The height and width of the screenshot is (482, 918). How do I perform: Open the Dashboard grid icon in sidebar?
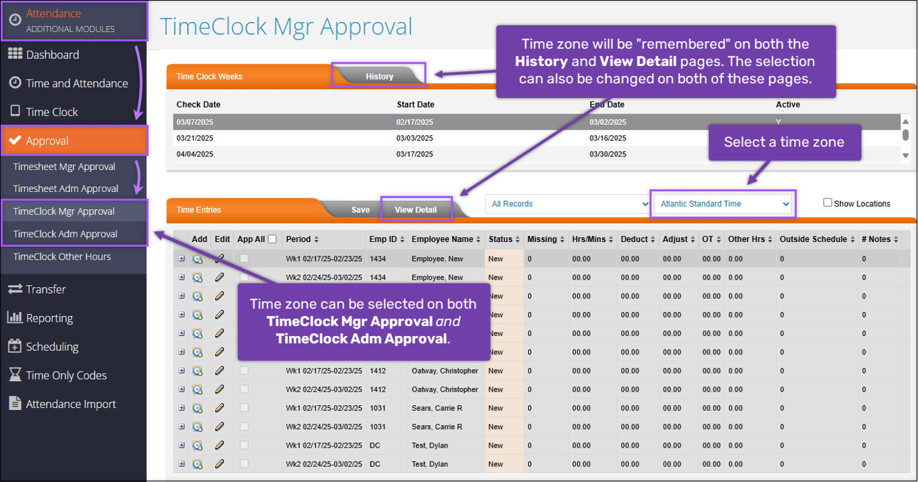16,55
